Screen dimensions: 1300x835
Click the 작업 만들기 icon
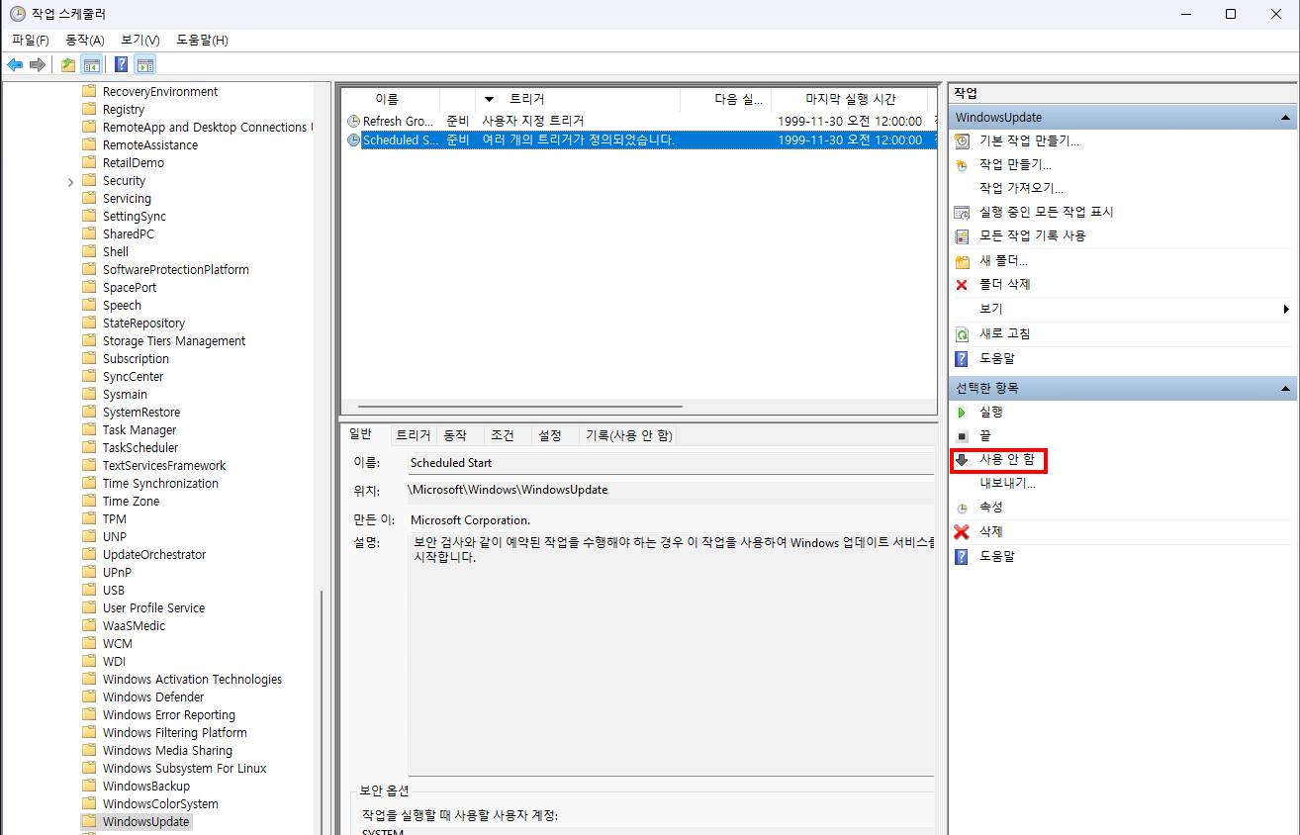[962, 164]
